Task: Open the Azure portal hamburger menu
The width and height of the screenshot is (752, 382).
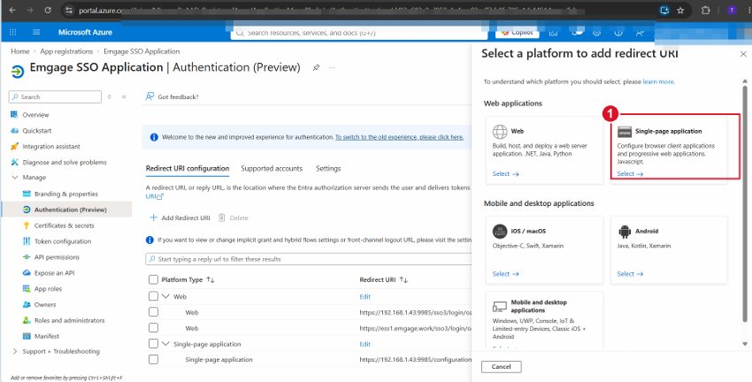Action: point(36,32)
